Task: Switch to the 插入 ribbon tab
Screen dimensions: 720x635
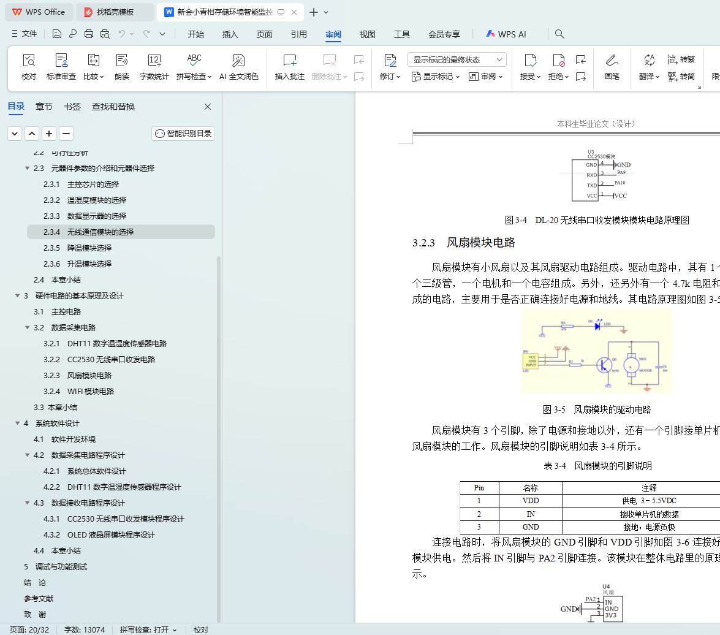Action: pyautogui.click(x=230, y=34)
